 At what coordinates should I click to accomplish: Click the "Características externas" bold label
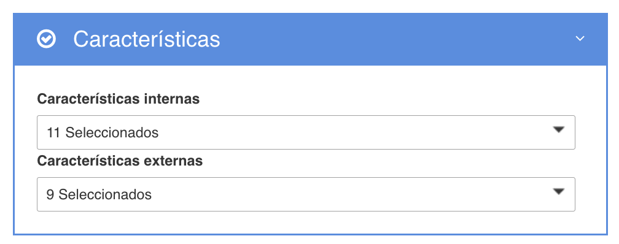(120, 161)
